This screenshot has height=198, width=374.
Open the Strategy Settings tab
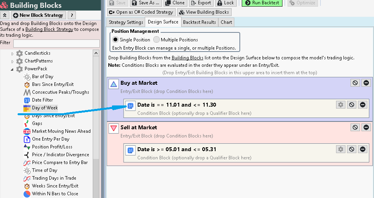126,22
